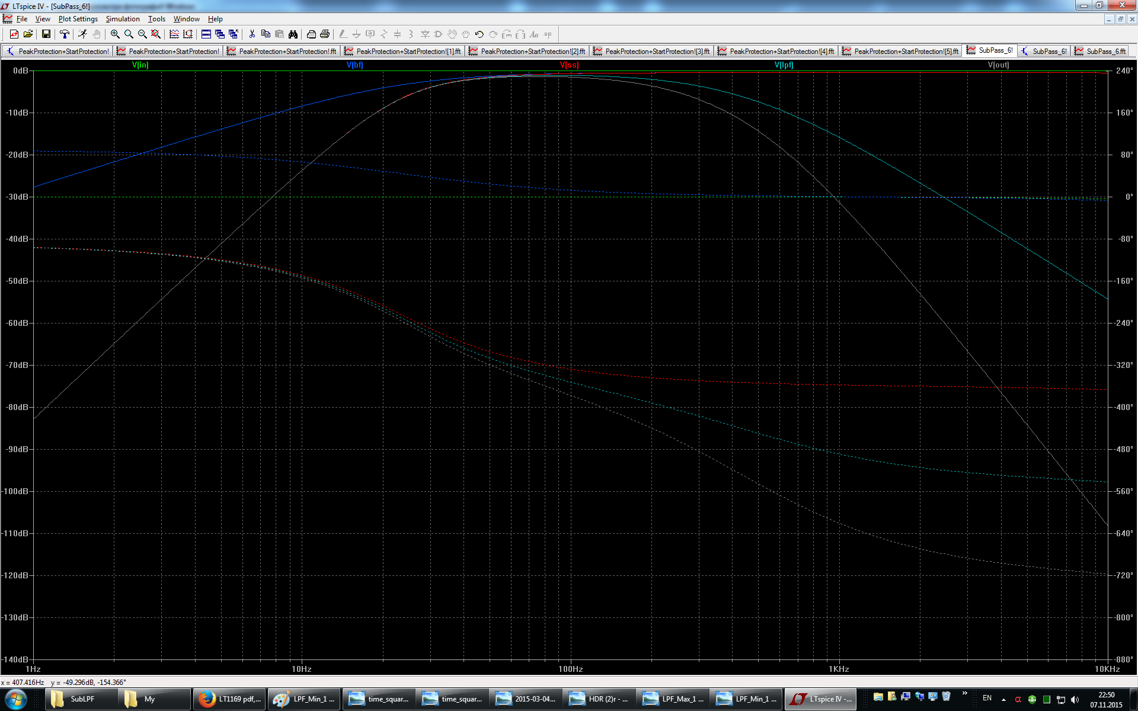Open Firefox LT1169 pdf taskbar item

click(x=230, y=699)
